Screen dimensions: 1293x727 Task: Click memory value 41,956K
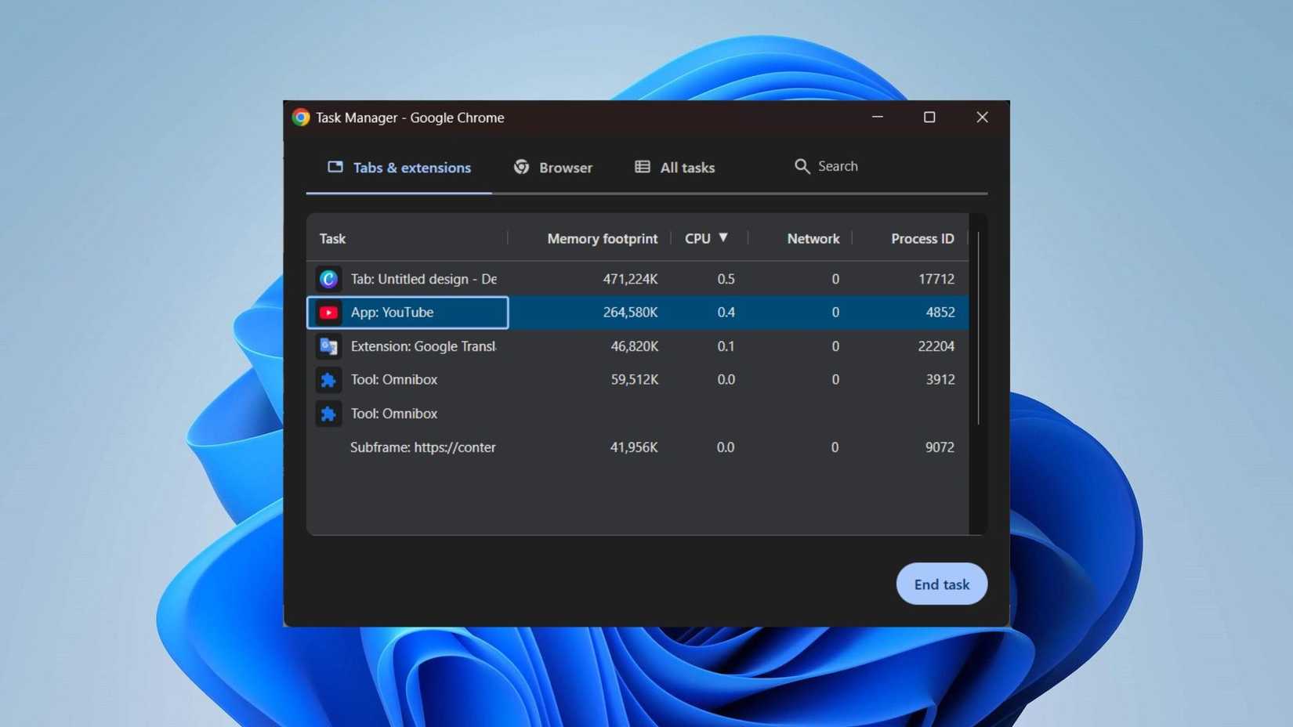click(634, 447)
